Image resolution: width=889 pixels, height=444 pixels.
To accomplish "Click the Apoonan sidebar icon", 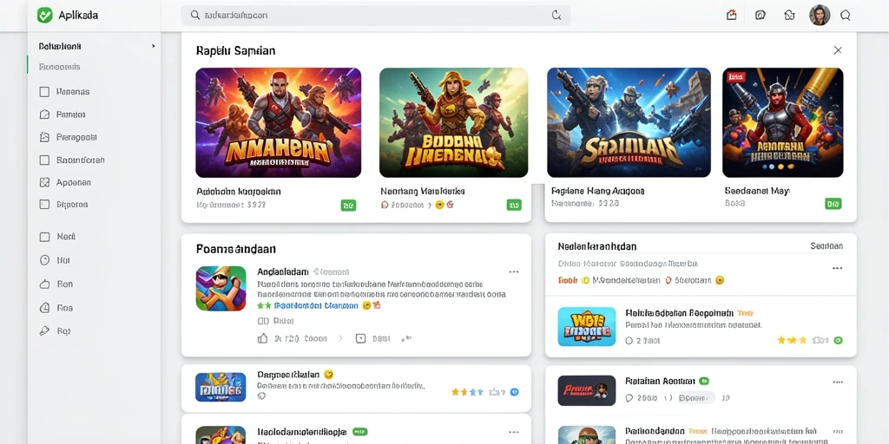I will (44, 182).
